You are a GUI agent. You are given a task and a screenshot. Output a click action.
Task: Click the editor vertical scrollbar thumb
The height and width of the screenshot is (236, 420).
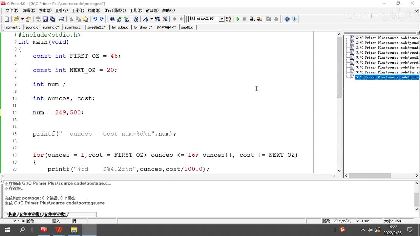(339, 67)
